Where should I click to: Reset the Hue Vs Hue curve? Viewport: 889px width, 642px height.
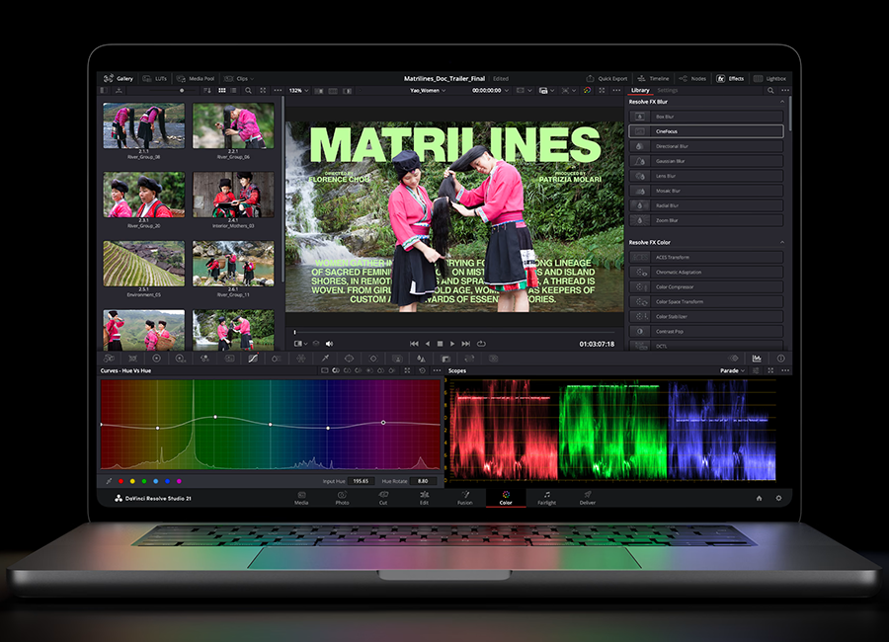point(423,370)
